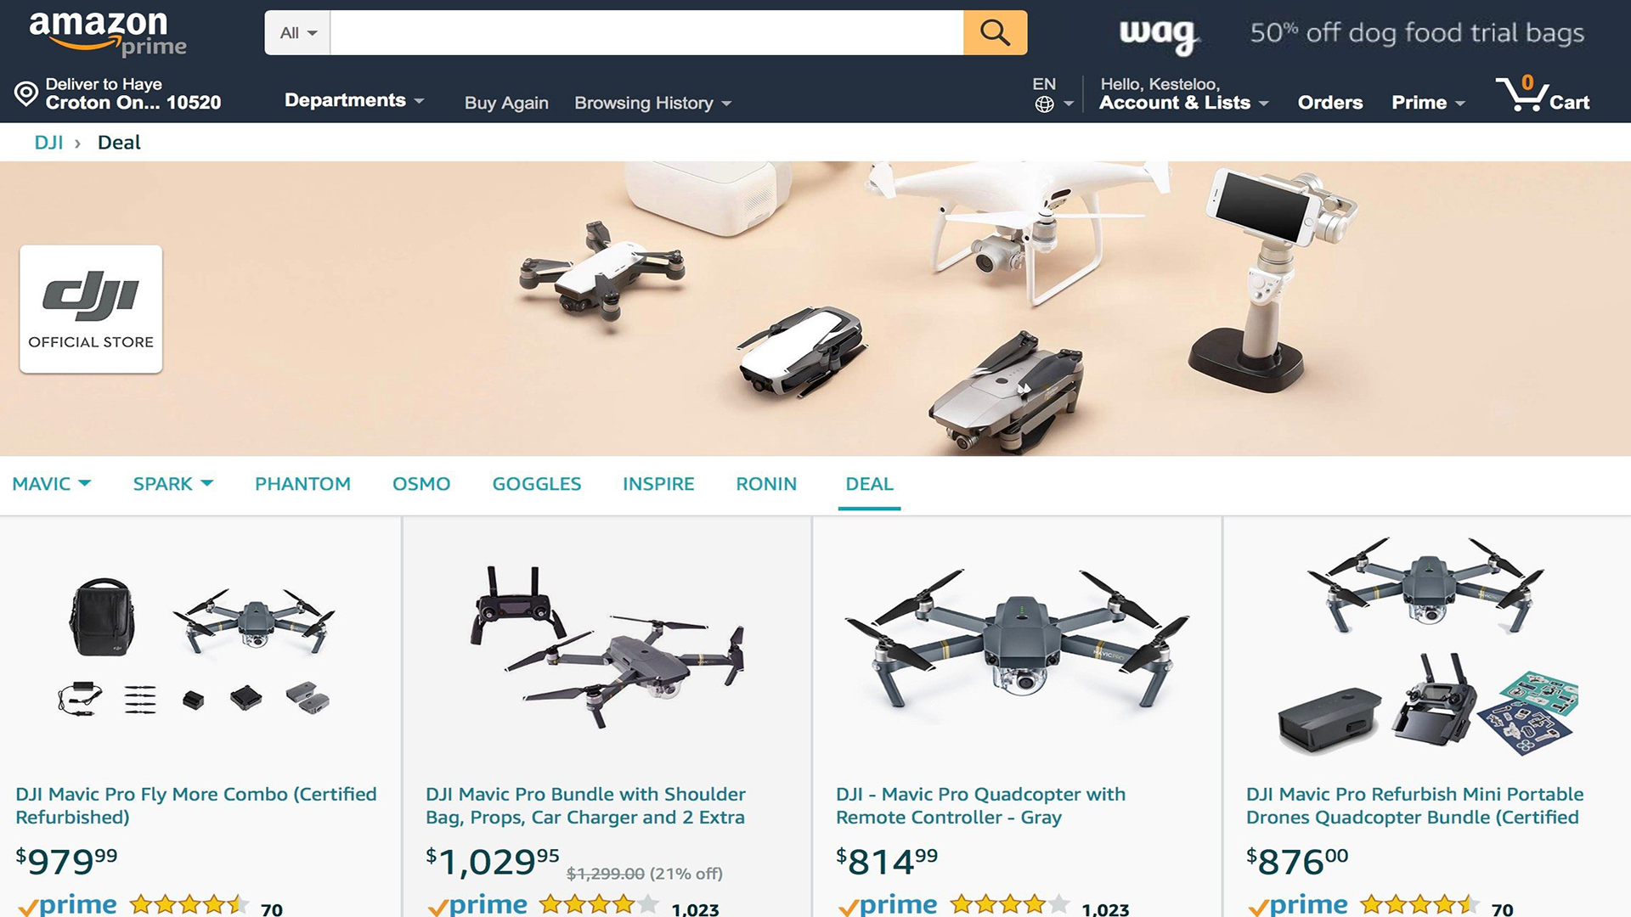Switch to the PHANTOM tab
Viewport: 1631px width, 917px height.
coord(302,483)
